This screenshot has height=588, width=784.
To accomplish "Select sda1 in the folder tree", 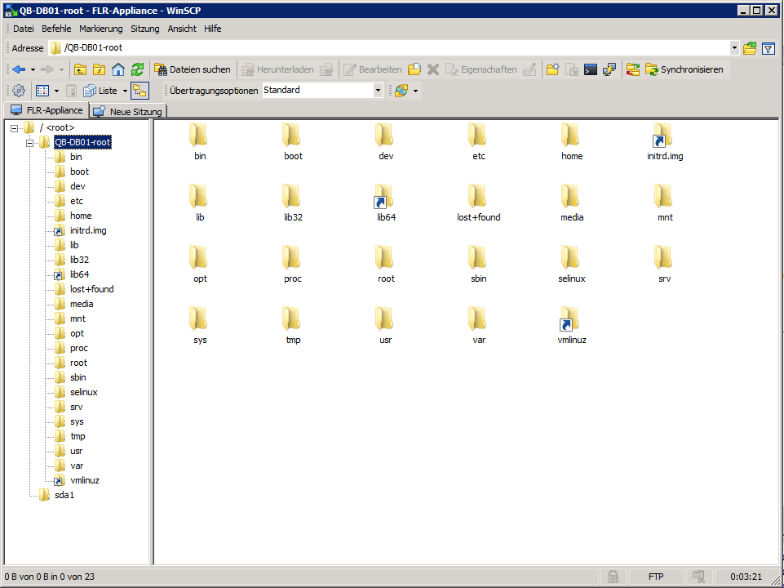I will [x=64, y=495].
